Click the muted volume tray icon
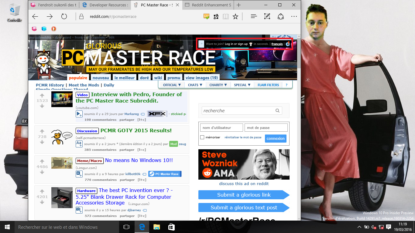The height and width of the screenshot is (233, 415). coord(374,227)
